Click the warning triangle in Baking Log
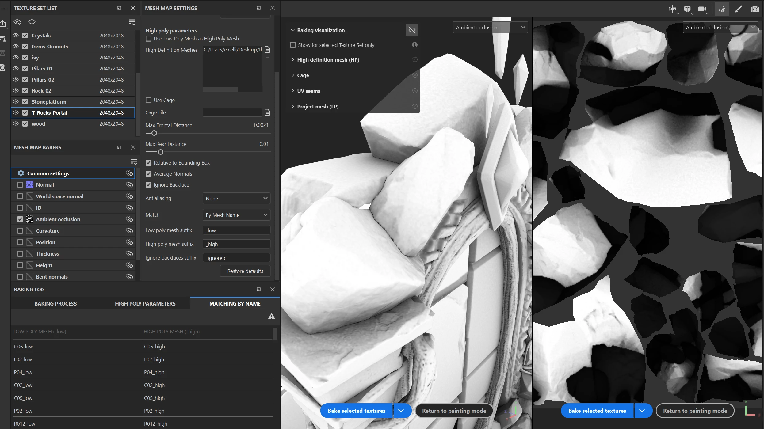 pos(271,316)
